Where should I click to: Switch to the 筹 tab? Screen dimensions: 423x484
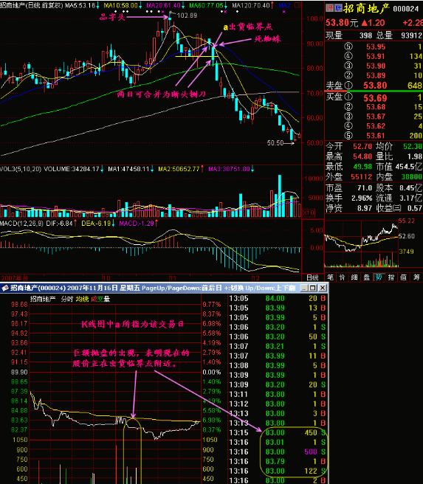pos(416,277)
